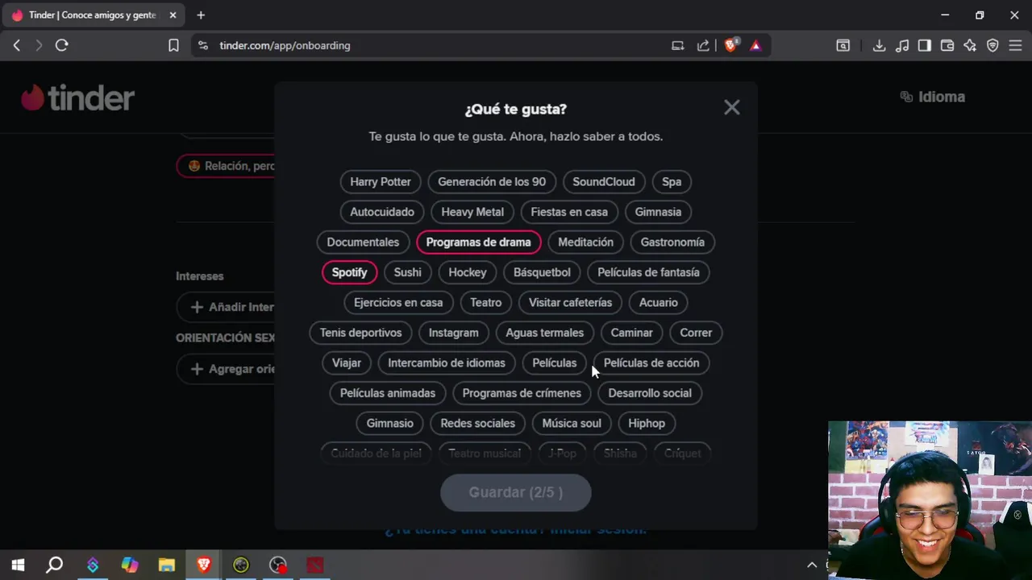Viewport: 1032px width, 580px height.
Task: Click the Guardar (2/5) button
Action: pyautogui.click(x=516, y=492)
